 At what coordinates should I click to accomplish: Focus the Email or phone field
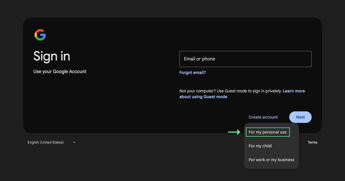pos(246,59)
